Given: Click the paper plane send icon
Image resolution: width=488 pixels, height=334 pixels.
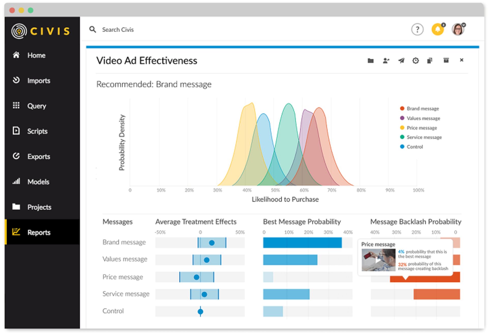Looking at the screenshot, I should click(x=401, y=60).
